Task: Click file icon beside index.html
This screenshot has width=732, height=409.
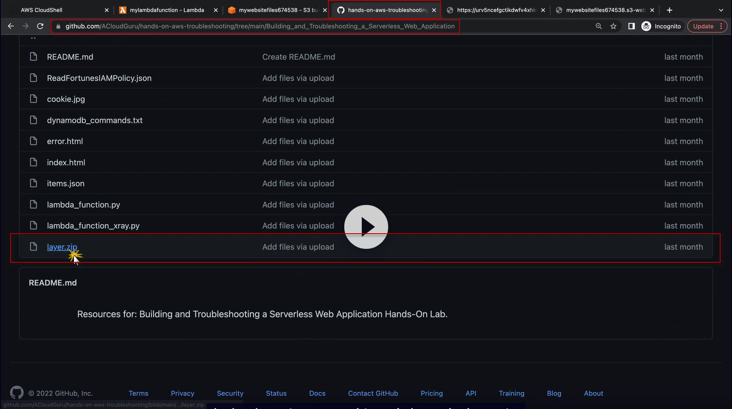Action: pos(33,162)
